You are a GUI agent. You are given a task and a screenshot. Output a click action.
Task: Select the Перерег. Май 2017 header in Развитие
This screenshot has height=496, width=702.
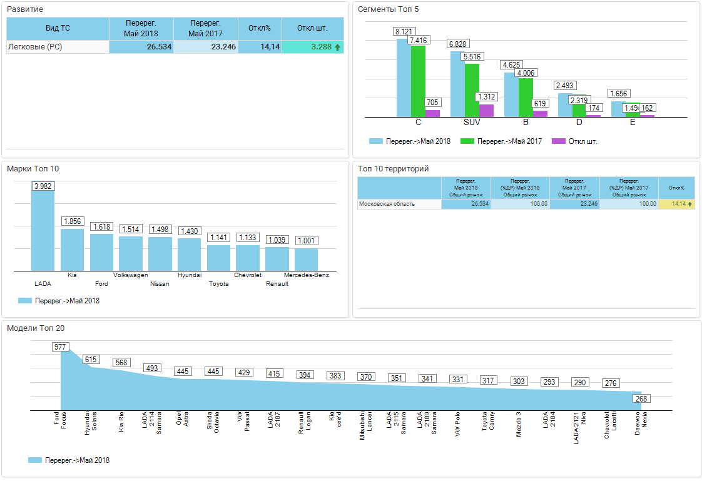205,29
